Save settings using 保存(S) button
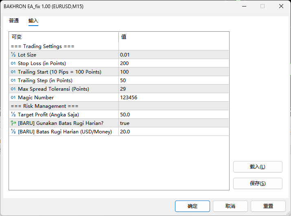 [257, 183]
